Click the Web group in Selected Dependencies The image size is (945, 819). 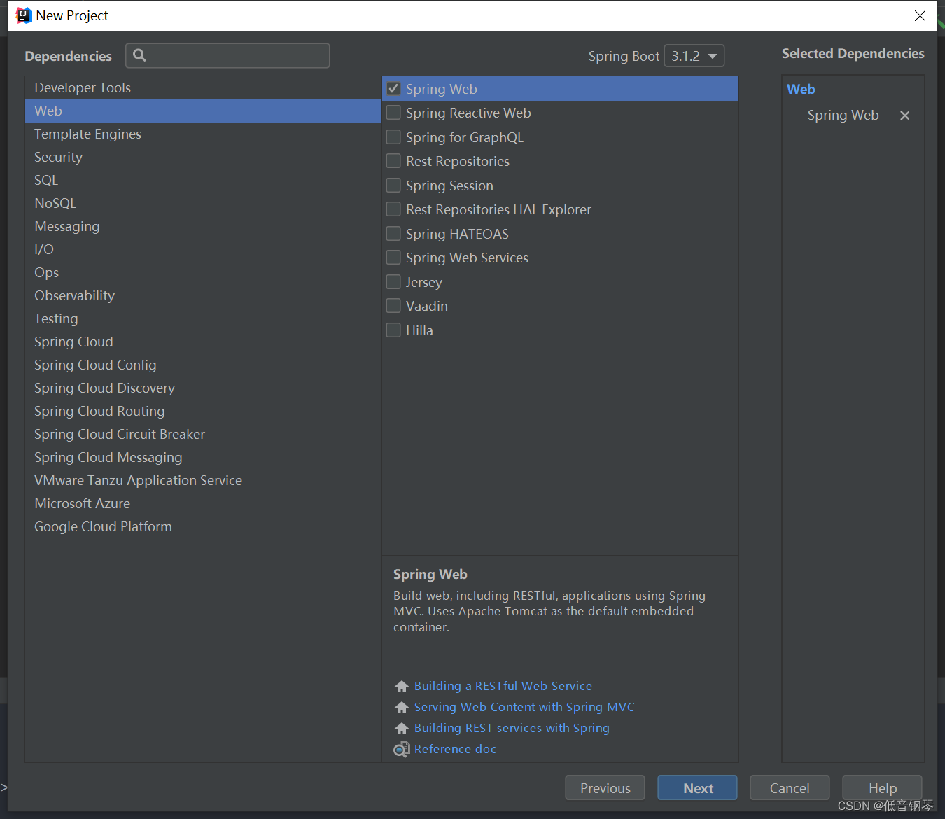point(801,89)
